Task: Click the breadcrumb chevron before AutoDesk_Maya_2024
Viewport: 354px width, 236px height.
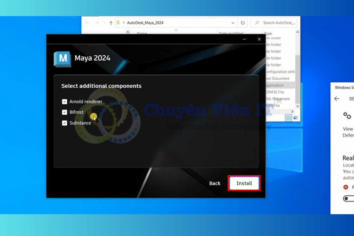Action: tap(124, 23)
